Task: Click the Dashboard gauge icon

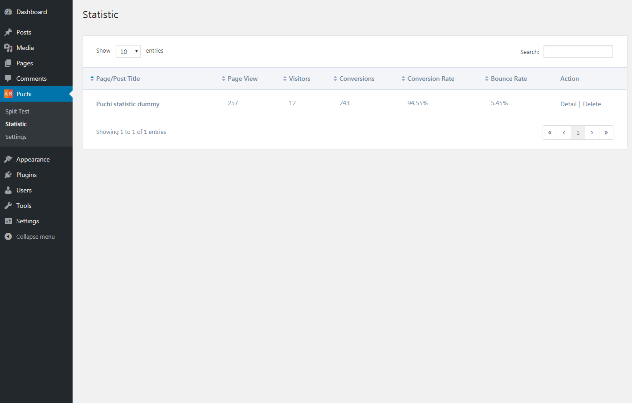Action: [8, 12]
